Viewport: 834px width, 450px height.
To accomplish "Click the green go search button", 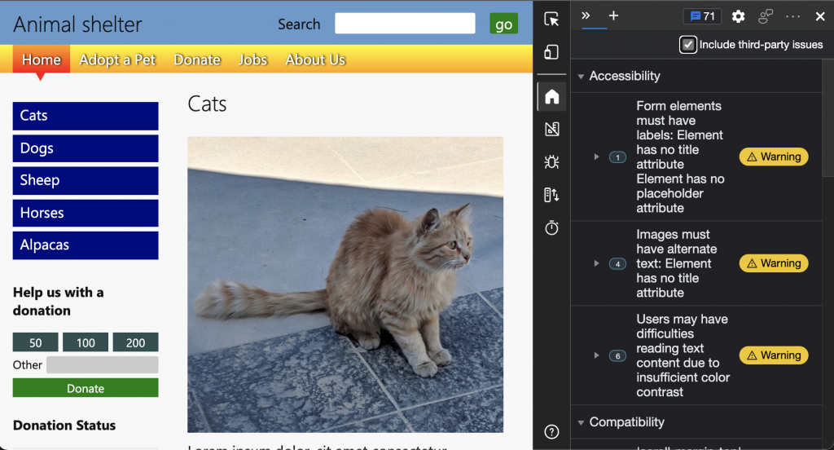I will tap(503, 24).
